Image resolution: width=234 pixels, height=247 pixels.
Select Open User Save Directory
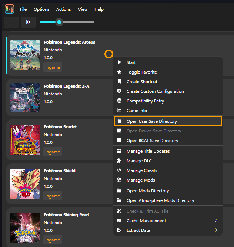click(x=168, y=121)
